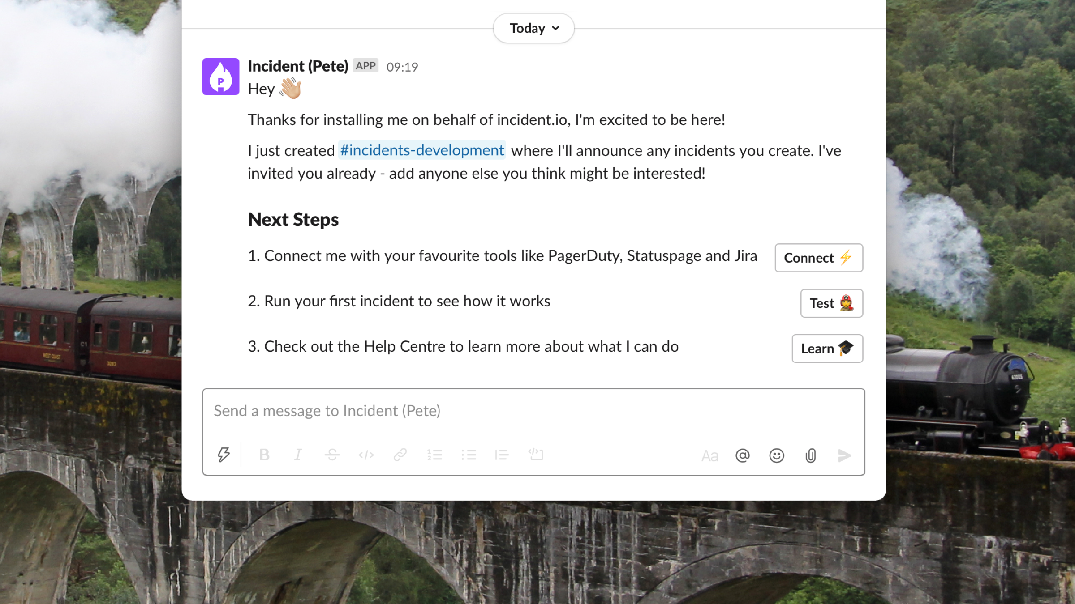Toggle inline code formatting
Image resolution: width=1075 pixels, height=604 pixels.
(x=366, y=455)
